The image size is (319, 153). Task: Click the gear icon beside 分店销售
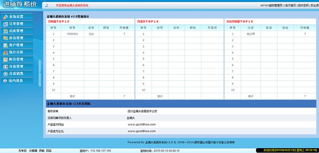(x=6, y=74)
